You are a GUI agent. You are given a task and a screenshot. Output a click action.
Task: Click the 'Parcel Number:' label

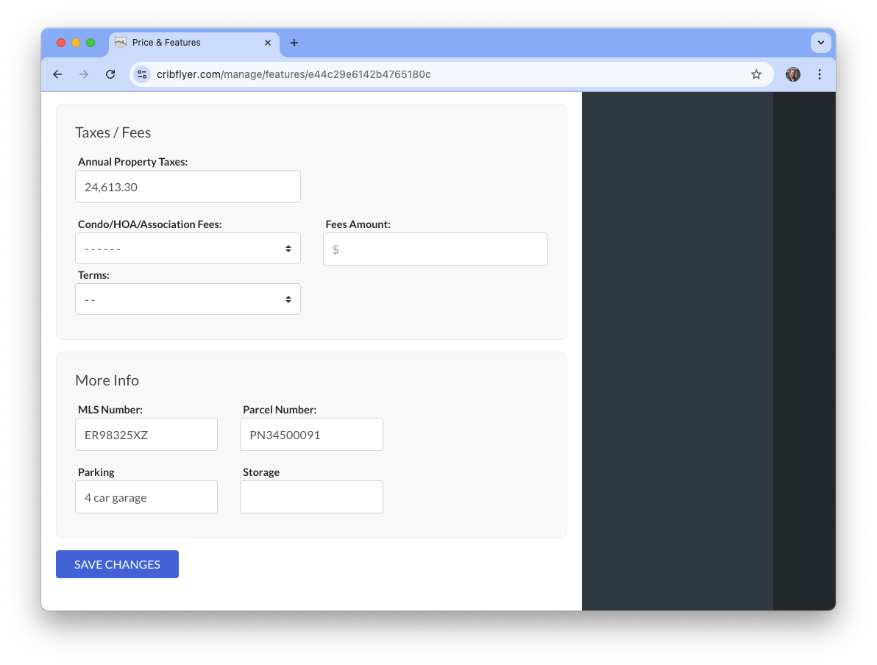[x=280, y=410]
